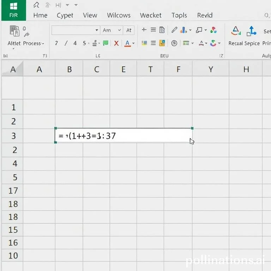Select the Revid ribbon tab
Viewport: 271px width, 271px height.
[205, 16]
